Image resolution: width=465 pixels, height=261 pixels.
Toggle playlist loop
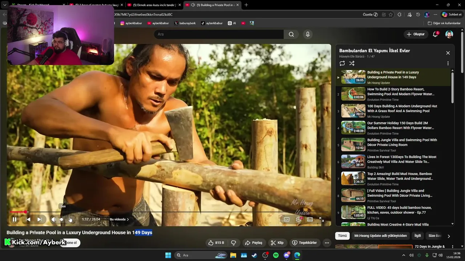(342, 63)
